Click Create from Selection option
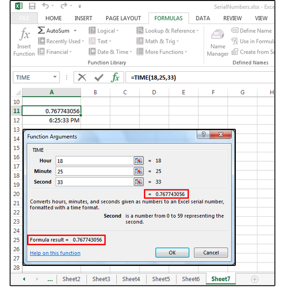This screenshot has height=288, width=285. click(253, 52)
